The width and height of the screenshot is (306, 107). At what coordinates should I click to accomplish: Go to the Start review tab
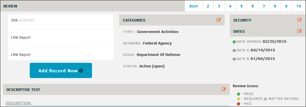click(x=194, y=6)
